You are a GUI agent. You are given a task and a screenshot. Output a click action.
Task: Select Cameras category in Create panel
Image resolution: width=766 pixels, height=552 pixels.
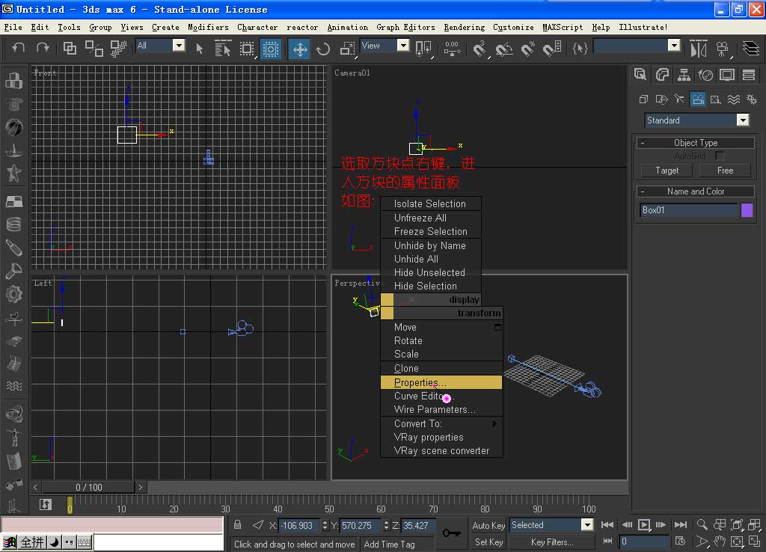[698, 99]
